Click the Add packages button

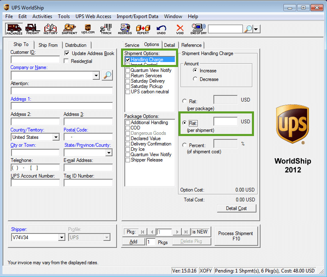(133, 242)
